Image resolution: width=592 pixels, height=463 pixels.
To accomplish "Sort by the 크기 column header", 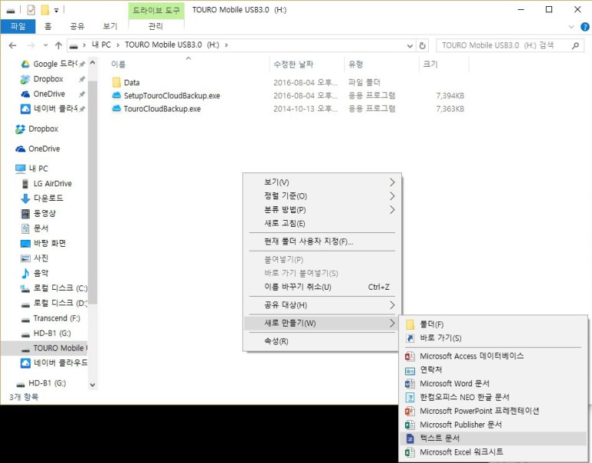I will coord(444,64).
